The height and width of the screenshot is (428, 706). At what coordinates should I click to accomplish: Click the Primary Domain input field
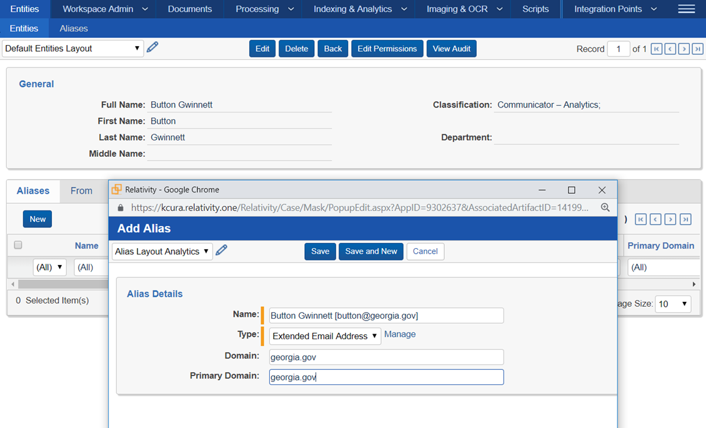(x=386, y=377)
